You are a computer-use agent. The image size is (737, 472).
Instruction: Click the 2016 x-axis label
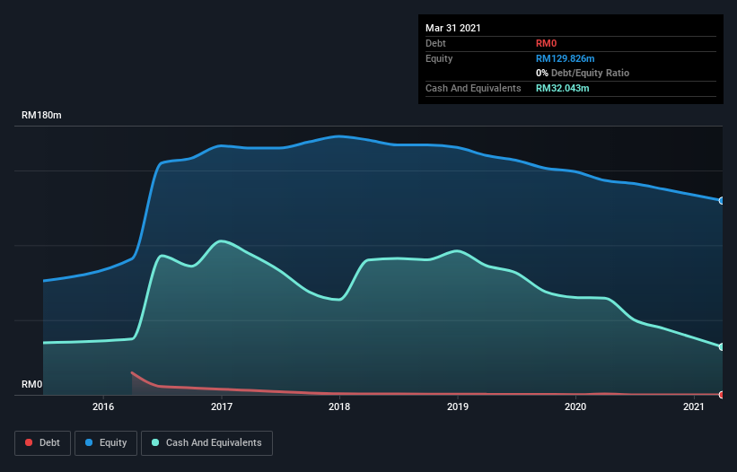click(103, 406)
